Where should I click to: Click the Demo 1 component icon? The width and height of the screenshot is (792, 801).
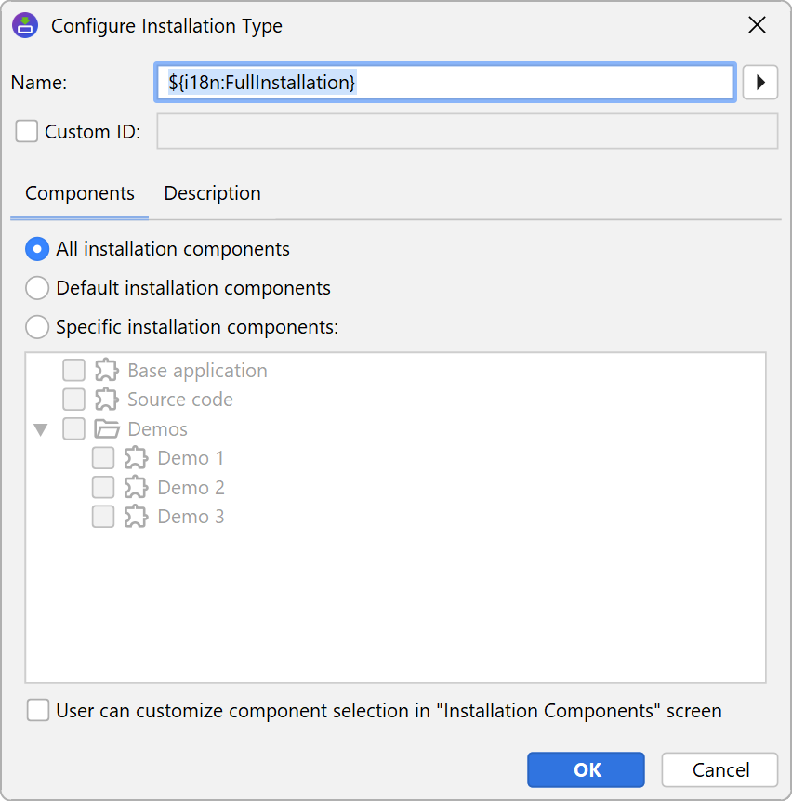tap(137, 458)
